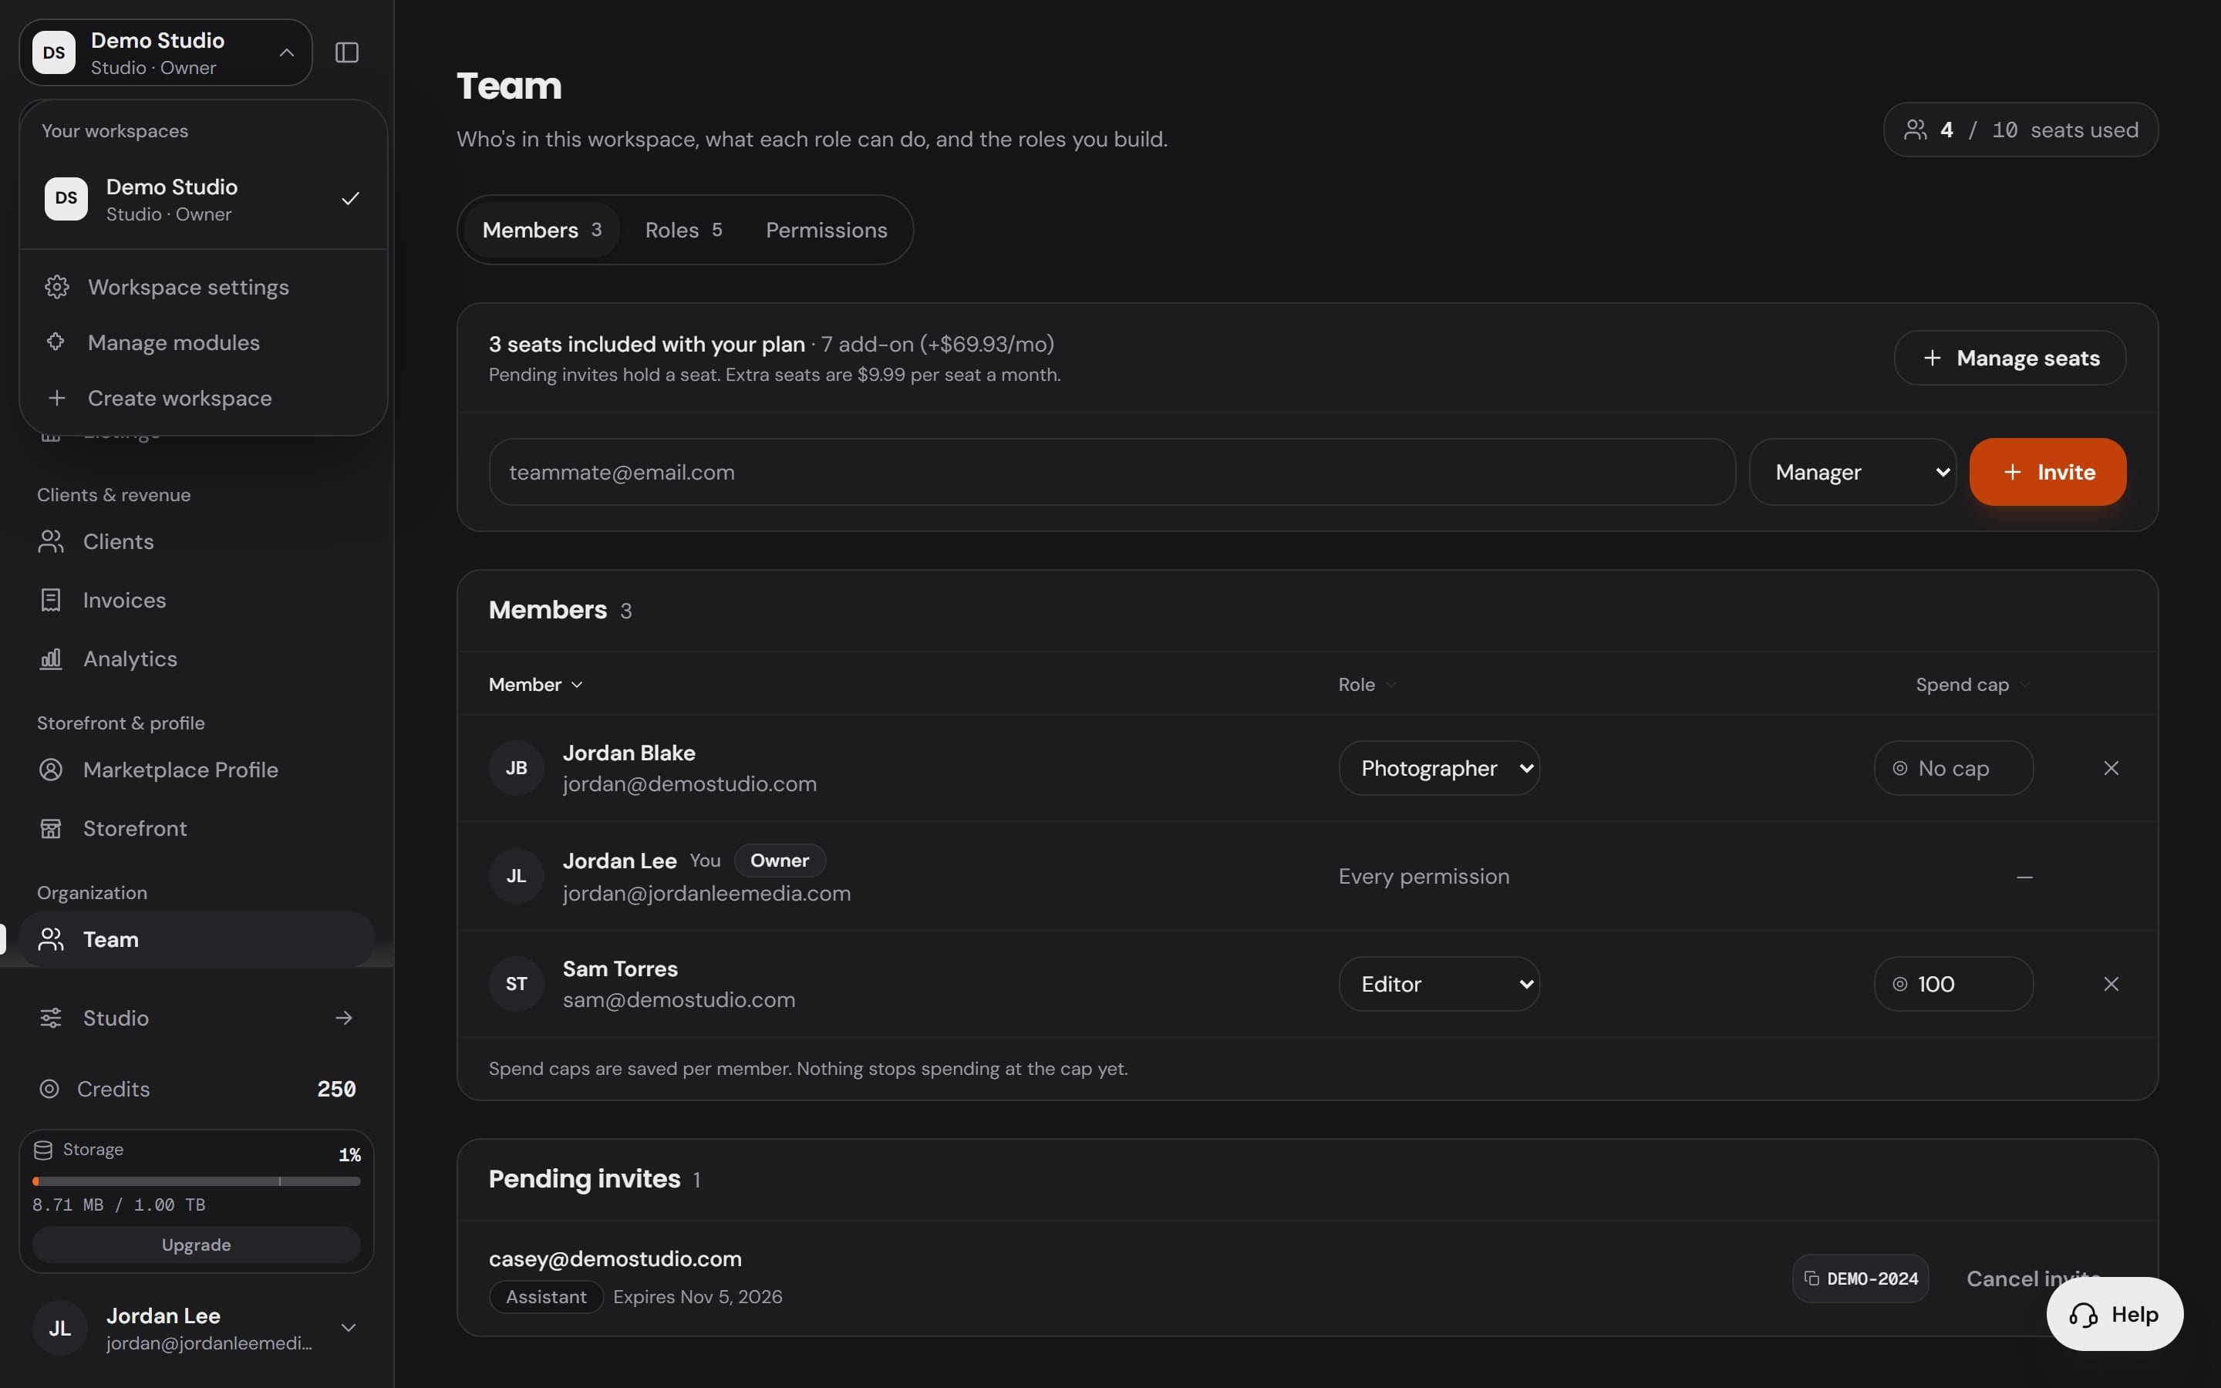The width and height of the screenshot is (2221, 1388).
Task: Open invite role dropdown set to Manager
Action: point(1852,472)
